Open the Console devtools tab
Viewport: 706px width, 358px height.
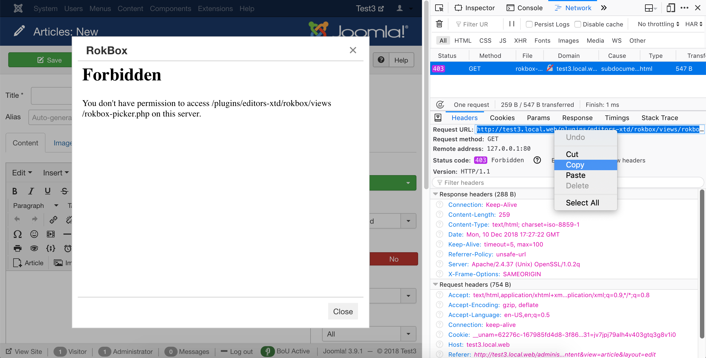tap(525, 8)
